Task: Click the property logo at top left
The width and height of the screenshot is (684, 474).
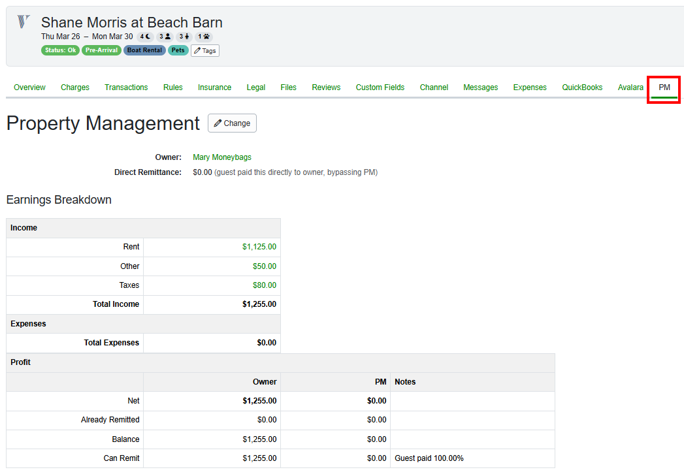Action: tap(24, 22)
